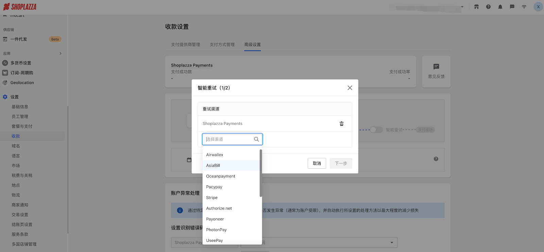Viewport: 544px width, 252px height.
Task: Click the Next step button
Action: 341,164
